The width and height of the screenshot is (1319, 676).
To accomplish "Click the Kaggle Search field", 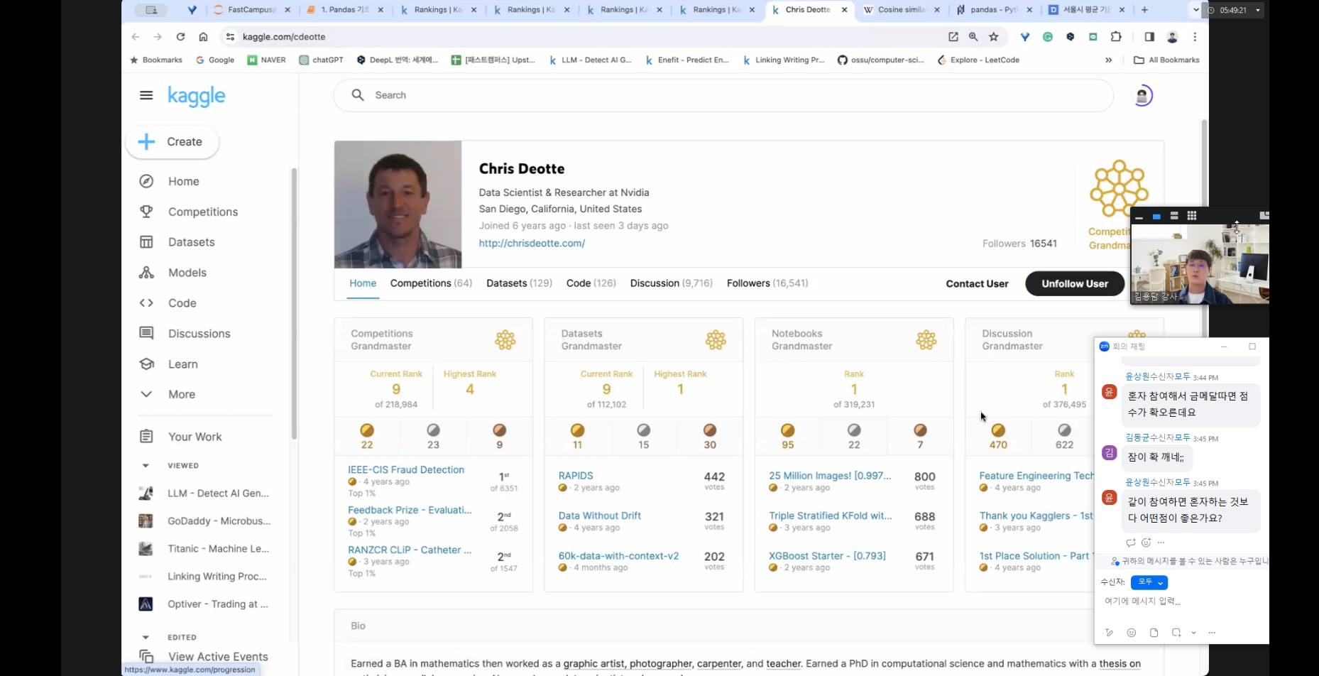I will (x=723, y=95).
